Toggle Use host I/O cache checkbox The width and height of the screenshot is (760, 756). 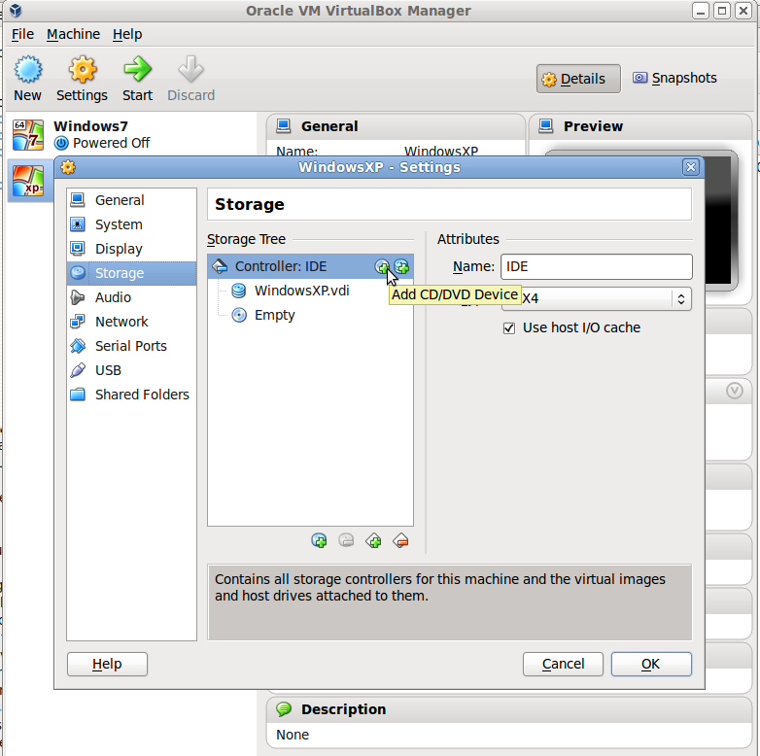(x=509, y=328)
